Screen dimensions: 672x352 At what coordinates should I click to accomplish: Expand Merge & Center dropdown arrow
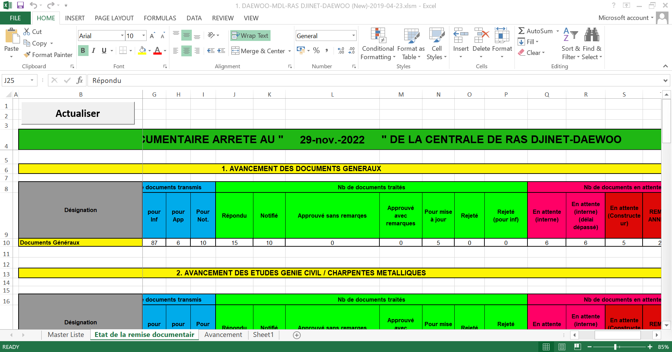click(x=290, y=51)
